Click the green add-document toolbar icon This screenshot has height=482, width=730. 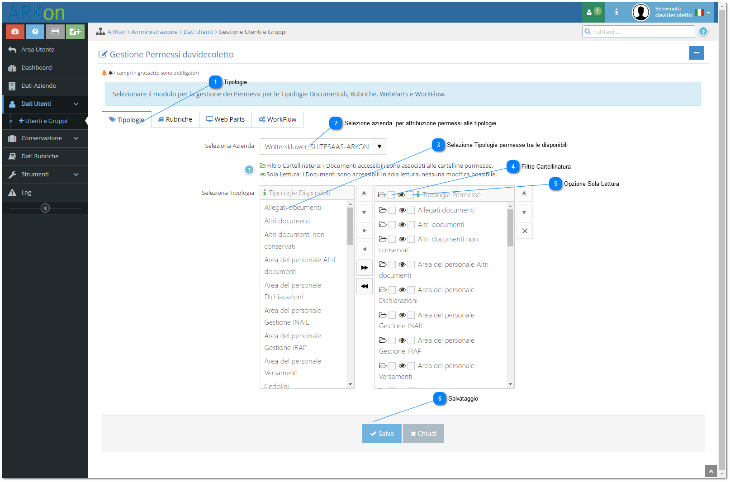75,32
